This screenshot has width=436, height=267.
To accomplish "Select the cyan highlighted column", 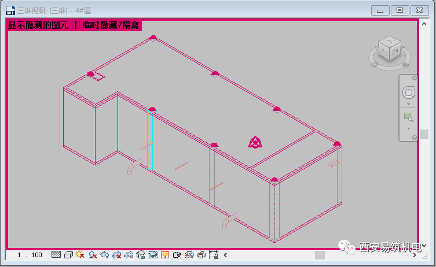I will tap(150, 140).
